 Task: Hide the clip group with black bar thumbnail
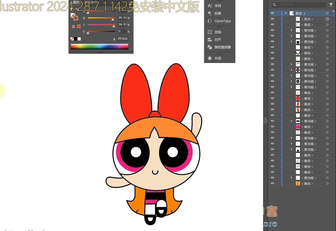click(272, 121)
